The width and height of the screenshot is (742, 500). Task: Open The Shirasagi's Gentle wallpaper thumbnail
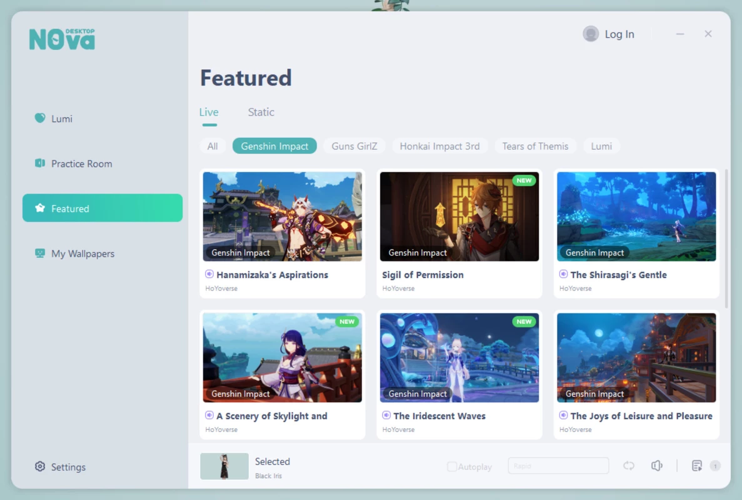tap(636, 216)
